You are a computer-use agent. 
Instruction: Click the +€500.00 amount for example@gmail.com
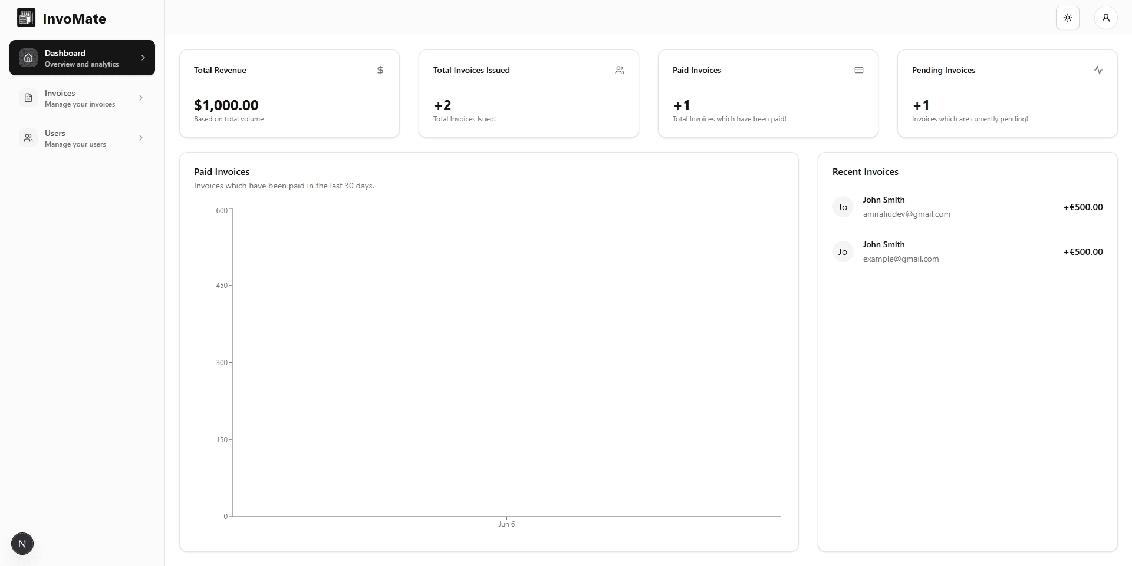[1083, 251]
